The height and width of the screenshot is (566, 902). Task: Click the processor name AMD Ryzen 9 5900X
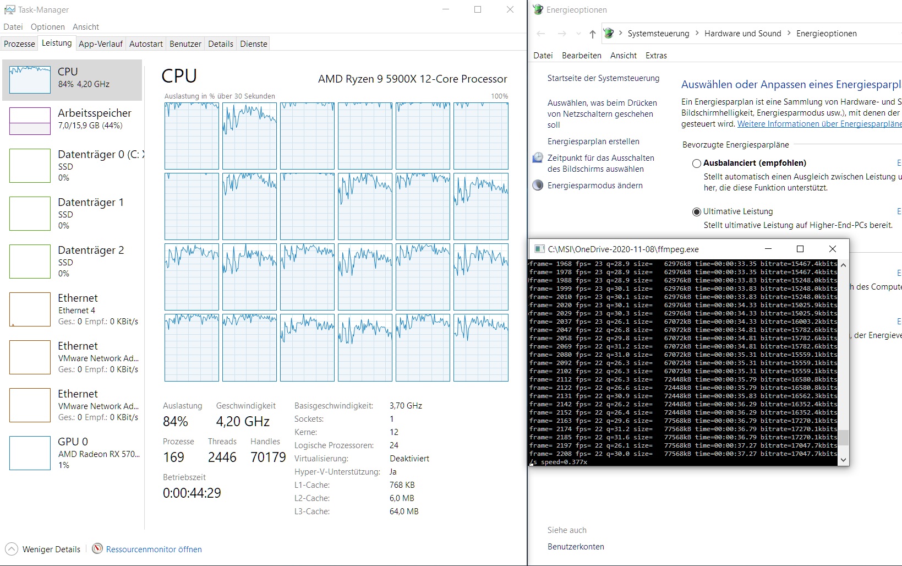click(x=413, y=79)
